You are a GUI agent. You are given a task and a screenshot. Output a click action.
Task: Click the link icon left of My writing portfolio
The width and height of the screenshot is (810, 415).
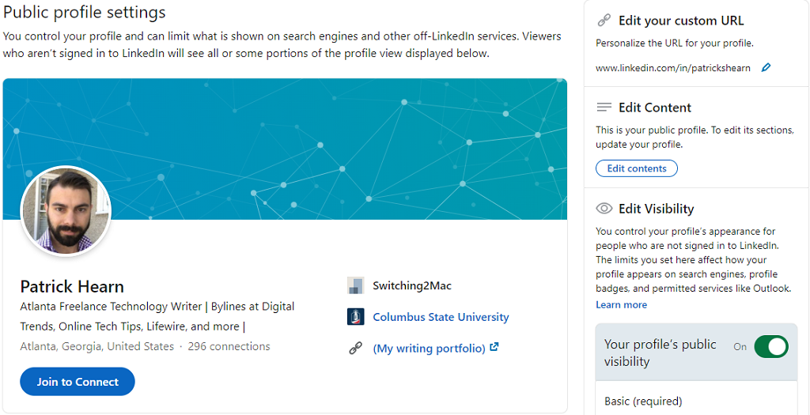point(355,348)
